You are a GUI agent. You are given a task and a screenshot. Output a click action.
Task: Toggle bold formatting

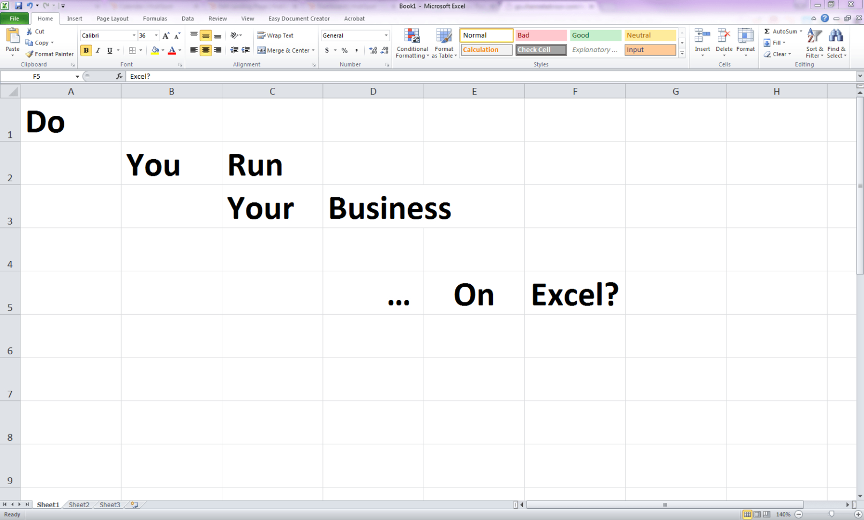pyautogui.click(x=86, y=50)
